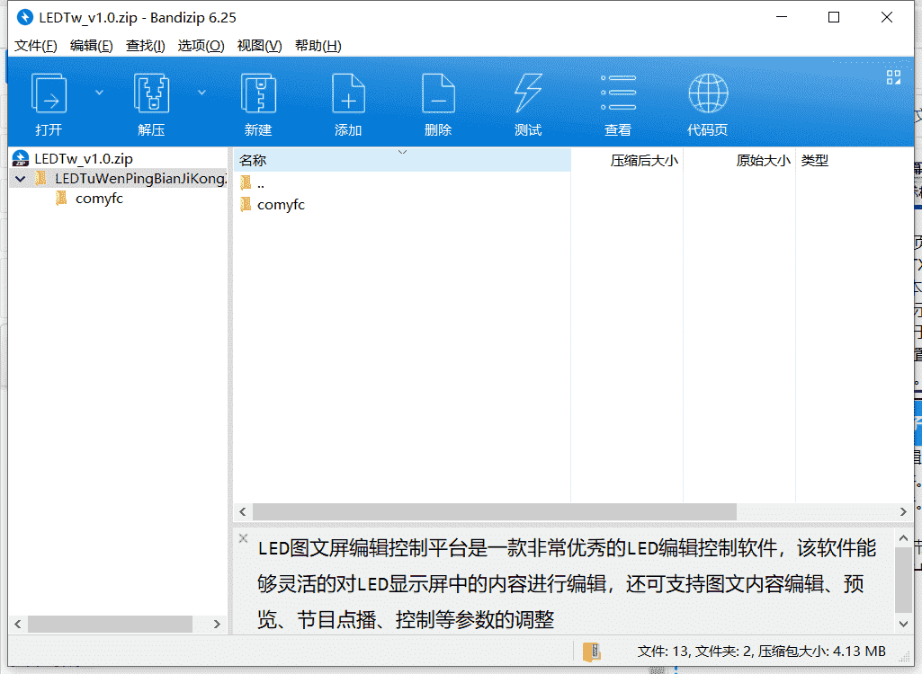Sort by 原始大小 column header
This screenshot has width=922, height=674.
tap(739, 160)
